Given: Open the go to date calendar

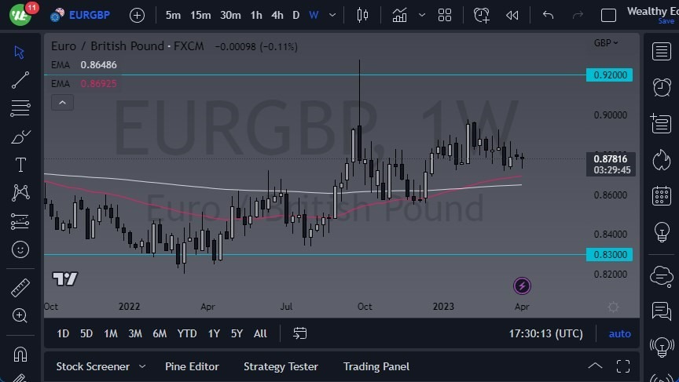Looking at the screenshot, I should pyautogui.click(x=299, y=333).
